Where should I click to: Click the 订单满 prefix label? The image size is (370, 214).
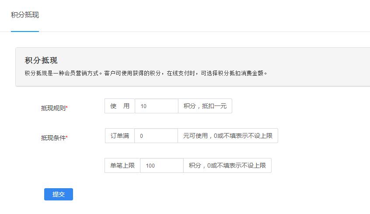click(x=120, y=136)
